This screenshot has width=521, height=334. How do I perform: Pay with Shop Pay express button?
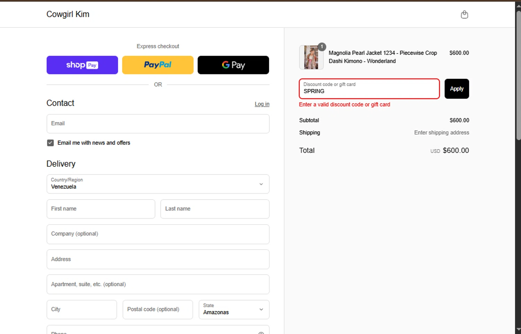[x=82, y=65]
